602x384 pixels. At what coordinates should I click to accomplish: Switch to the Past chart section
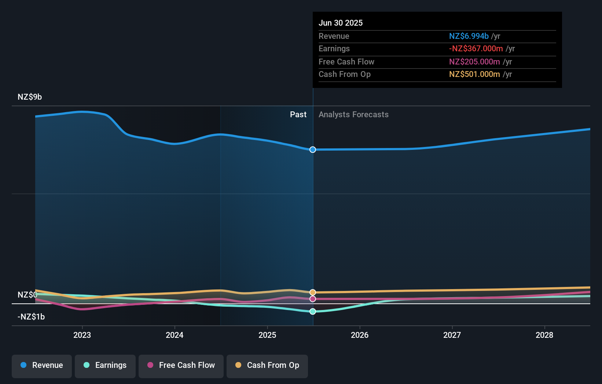pos(298,114)
